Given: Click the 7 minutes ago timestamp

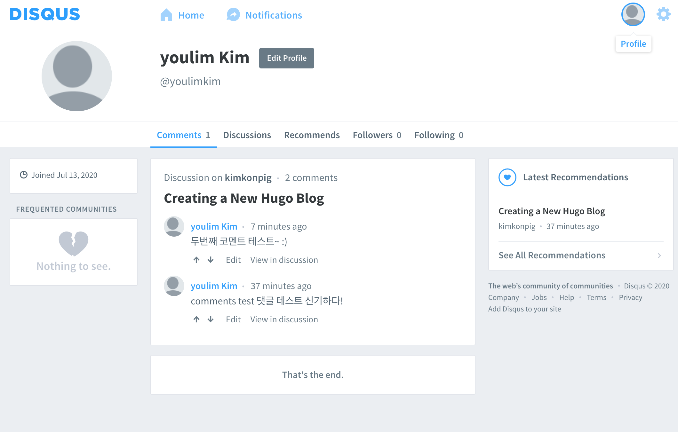Looking at the screenshot, I should (279, 226).
